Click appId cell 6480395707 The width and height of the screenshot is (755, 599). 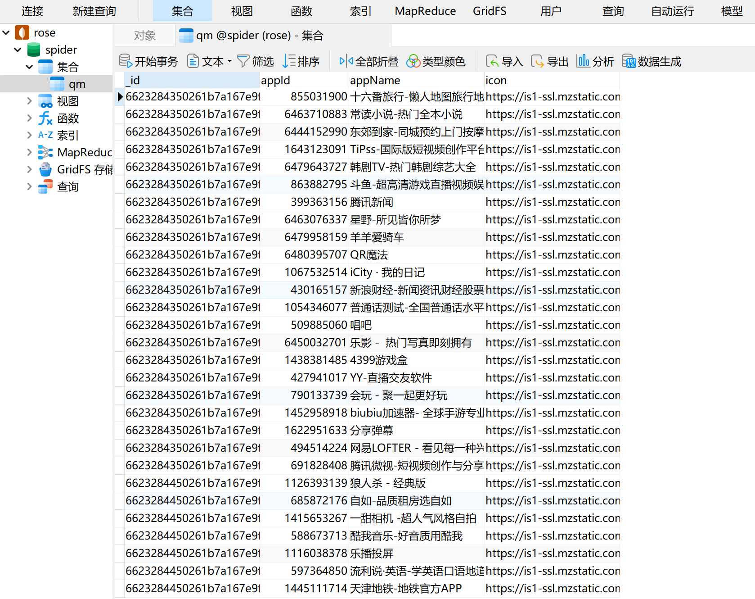[304, 255]
